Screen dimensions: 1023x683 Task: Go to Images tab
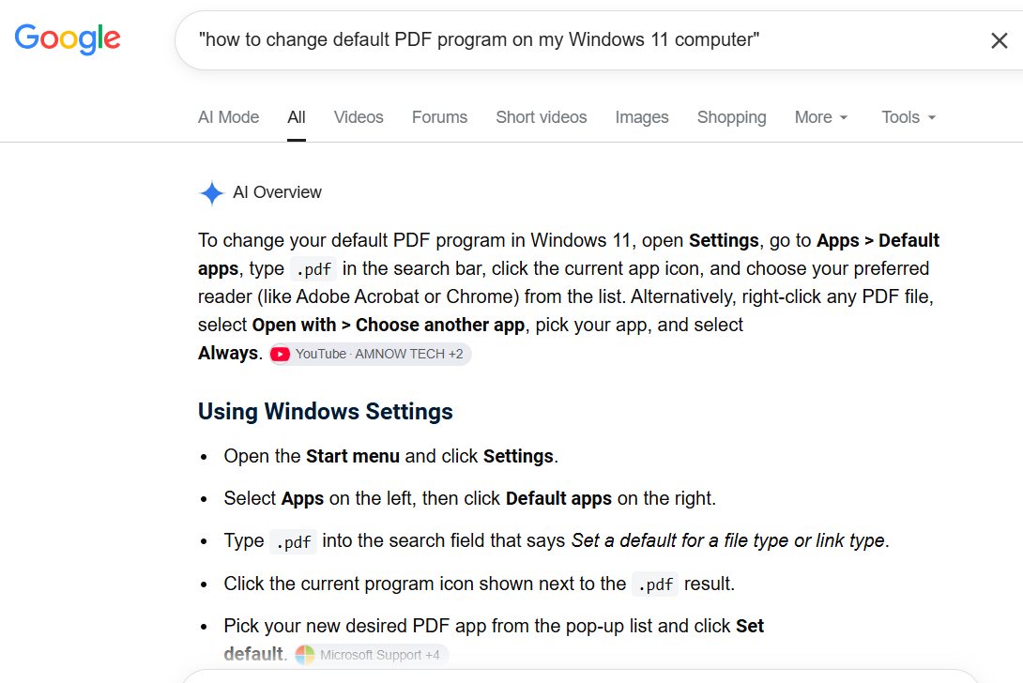[x=641, y=117]
